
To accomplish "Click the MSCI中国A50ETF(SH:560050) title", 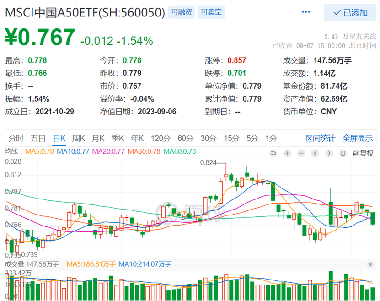I will (85, 12).
